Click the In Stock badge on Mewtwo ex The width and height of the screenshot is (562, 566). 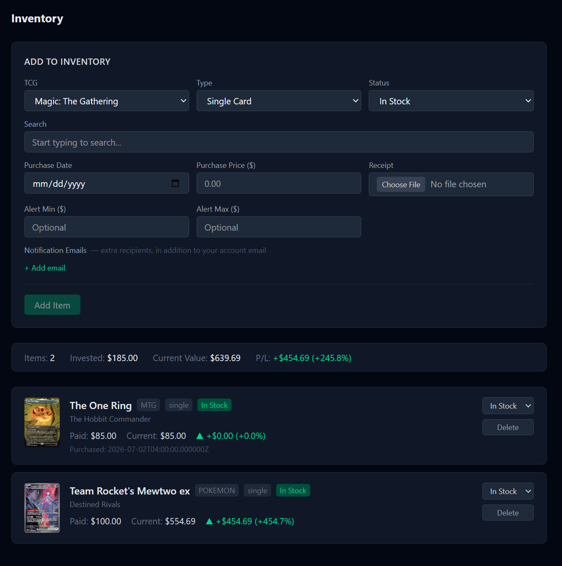click(x=293, y=490)
